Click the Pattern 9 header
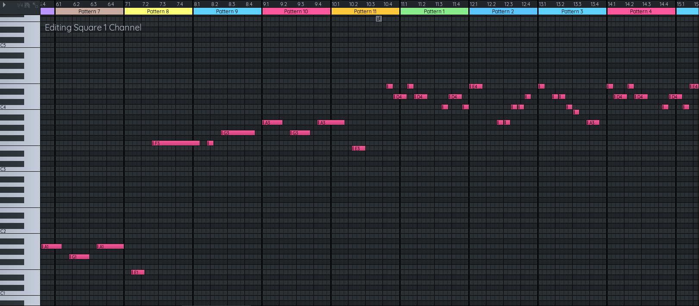Screen dimensions: 699x306 (x=227, y=12)
